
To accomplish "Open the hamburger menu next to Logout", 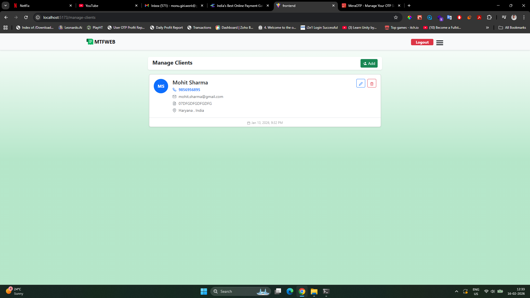I will tap(439, 42).
